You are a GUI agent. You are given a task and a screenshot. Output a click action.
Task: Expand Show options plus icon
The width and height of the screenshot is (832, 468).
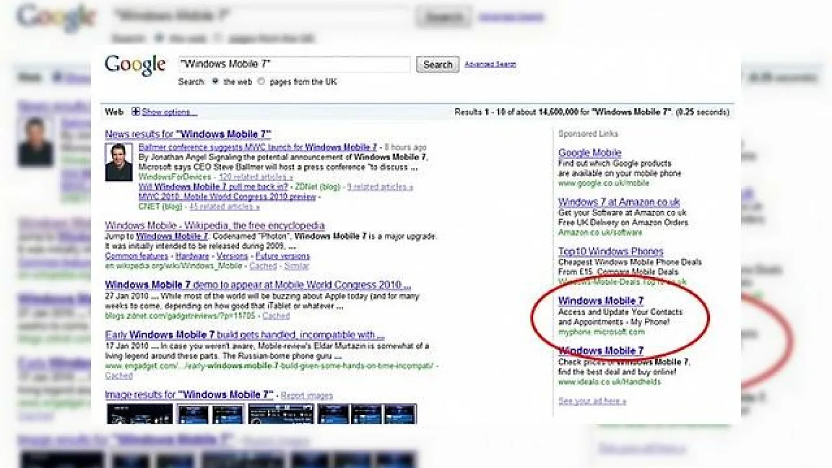(136, 111)
